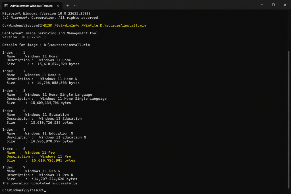This screenshot has width=291, height=194.
Task: Click highlighted 'Name : Windows 11 Pro' line
Action: (31, 153)
